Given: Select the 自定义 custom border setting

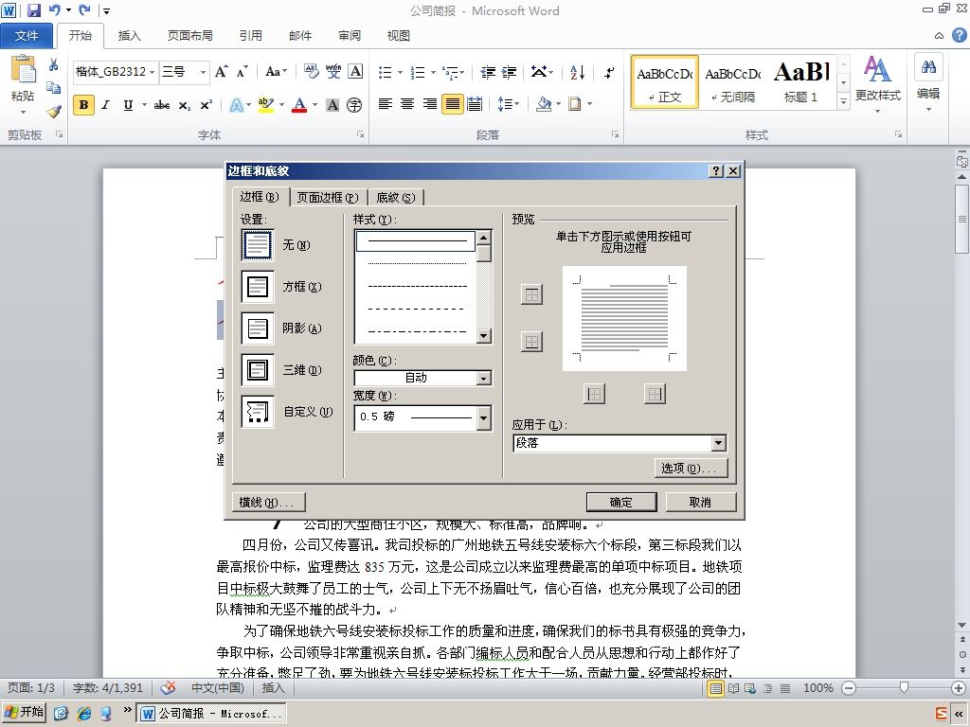Looking at the screenshot, I should (x=258, y=411).
